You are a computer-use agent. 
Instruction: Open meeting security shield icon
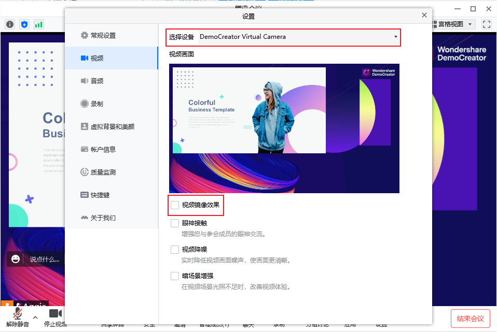click(24, 24)
